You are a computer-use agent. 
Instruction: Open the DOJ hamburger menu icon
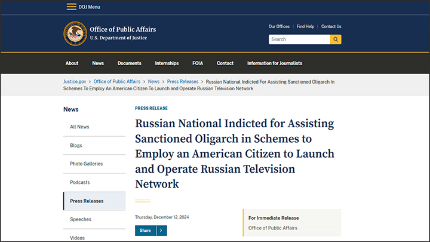71,7
